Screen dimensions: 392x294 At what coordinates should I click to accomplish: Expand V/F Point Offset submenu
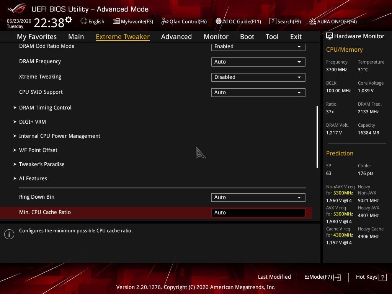coord(38,150)
